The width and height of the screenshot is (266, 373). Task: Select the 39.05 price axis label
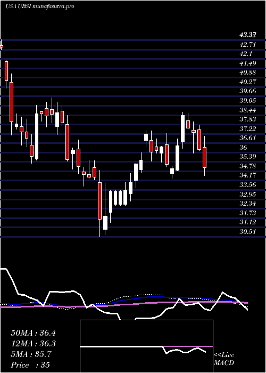[x=248, y=101]
